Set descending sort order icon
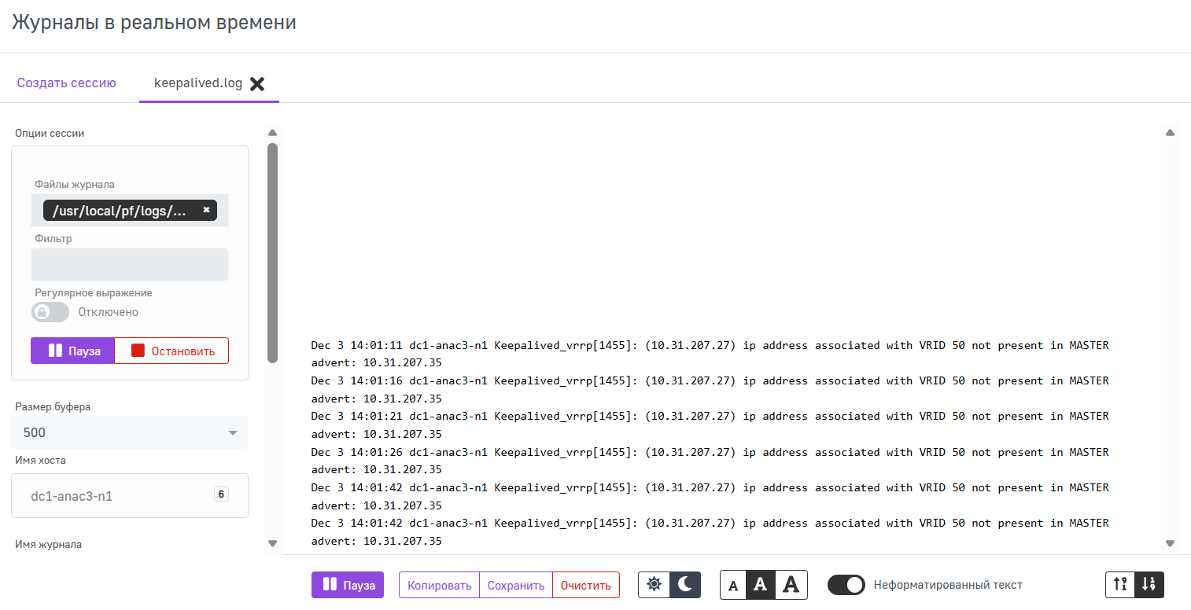 1149,585
